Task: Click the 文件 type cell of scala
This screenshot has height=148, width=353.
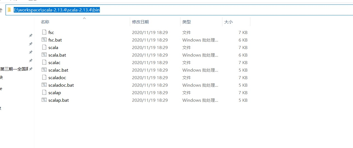Action: click(x=187, y=47)
